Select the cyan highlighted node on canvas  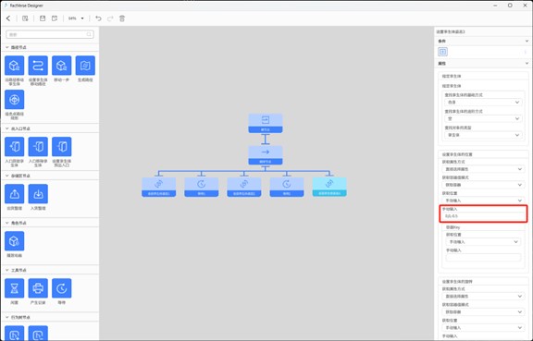[329, 187]
